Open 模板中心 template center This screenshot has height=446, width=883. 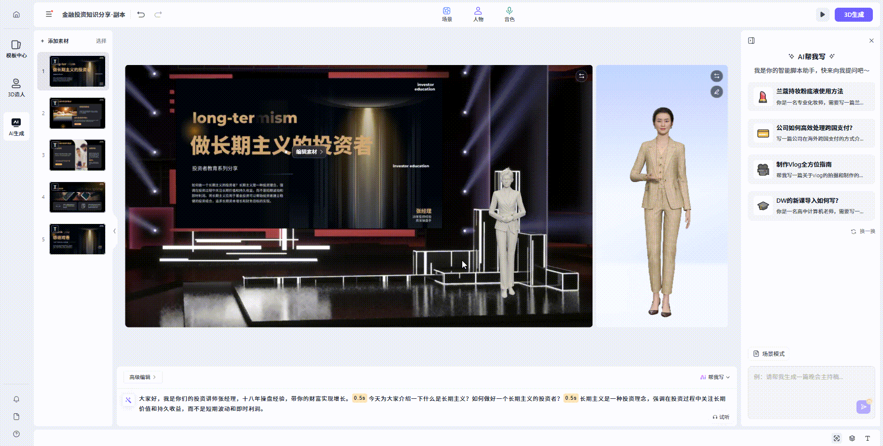[x=16, y=49]
